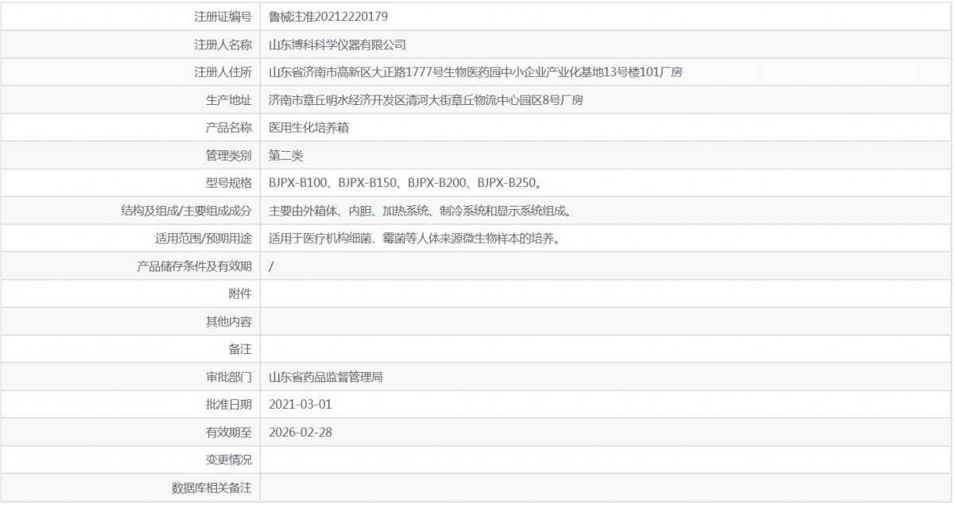954x505 pixels.
Task: Select the slash value for storage conditions
Action: [x=272, y=266]
